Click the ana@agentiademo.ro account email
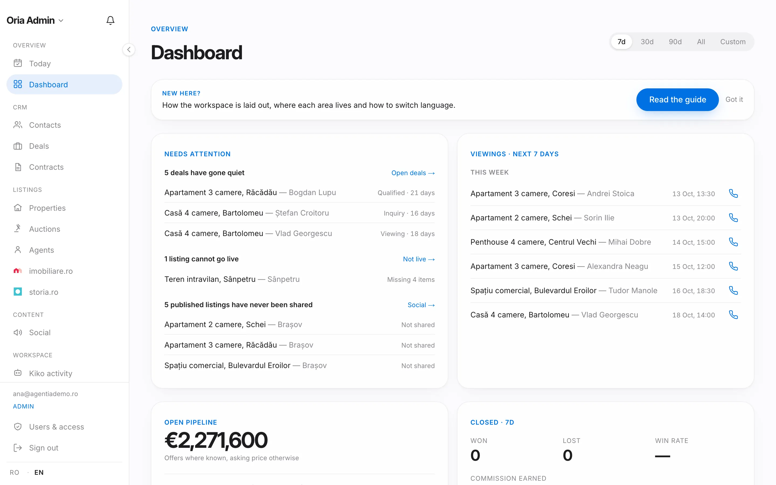The height and width of the screenshot is (485, 776). 45,394
